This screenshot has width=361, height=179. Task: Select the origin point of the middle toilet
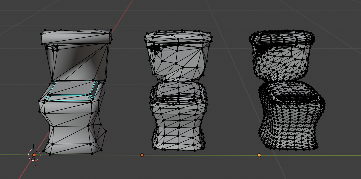142,154
